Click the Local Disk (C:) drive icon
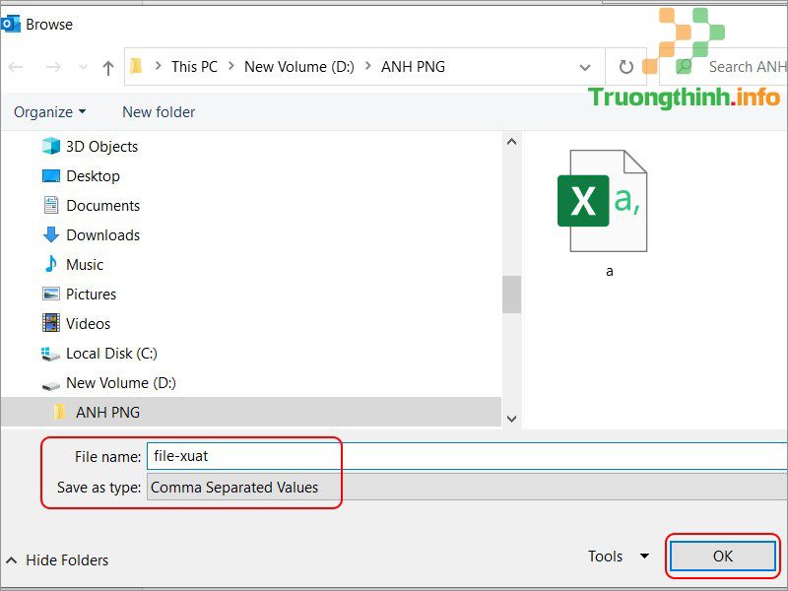Image resolution: width=788 pixels, height=591 pixels. pyautogui.click(x=50, y=354)
